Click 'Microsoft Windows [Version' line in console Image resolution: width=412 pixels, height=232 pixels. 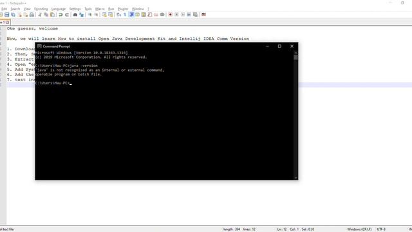(82, 53)
